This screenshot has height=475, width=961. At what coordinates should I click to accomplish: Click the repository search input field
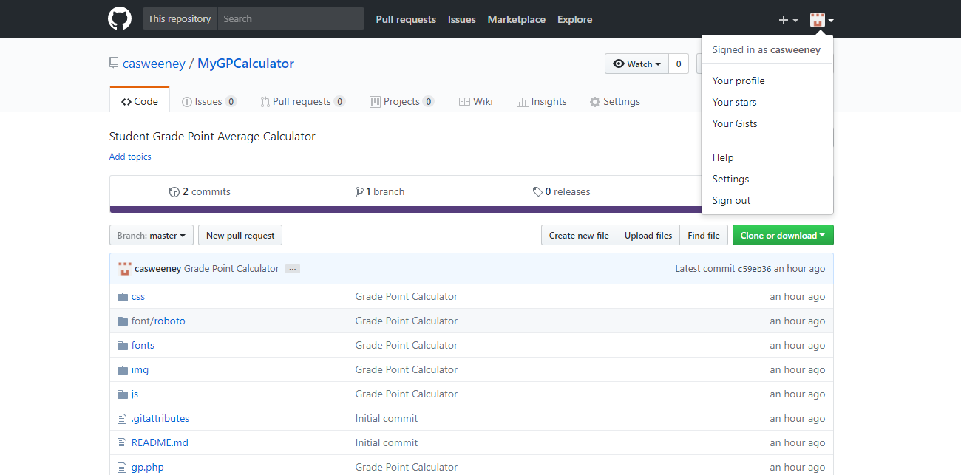[x=291, y=19]
